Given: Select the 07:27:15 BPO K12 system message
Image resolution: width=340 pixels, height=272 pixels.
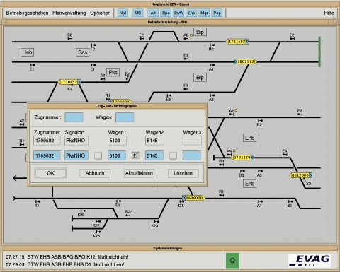Looking at the screenshot, I should (67, 257).
